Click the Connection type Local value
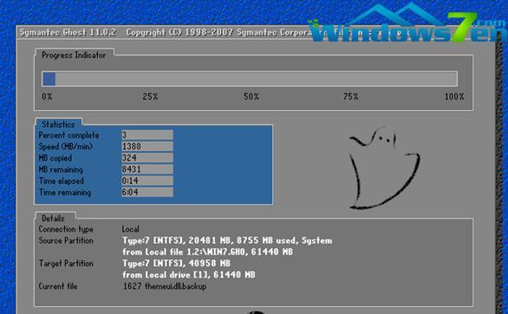The image size is (508, 314). [x=131, y=229]
